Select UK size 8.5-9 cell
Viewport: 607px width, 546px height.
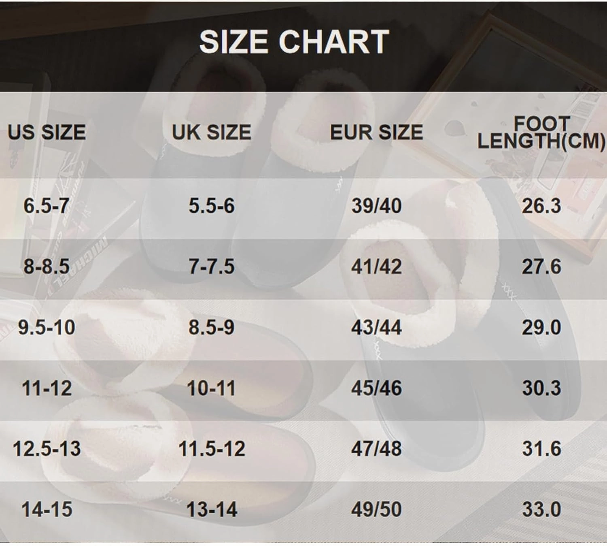click(212, 327)
